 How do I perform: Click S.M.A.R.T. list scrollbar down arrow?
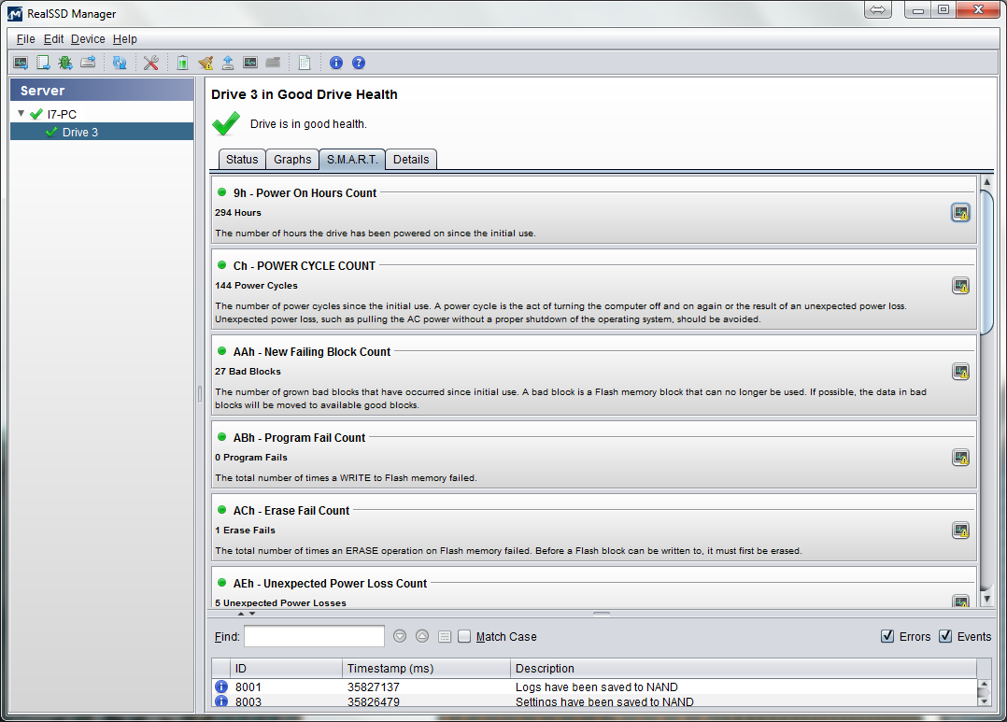coord(986,599)
